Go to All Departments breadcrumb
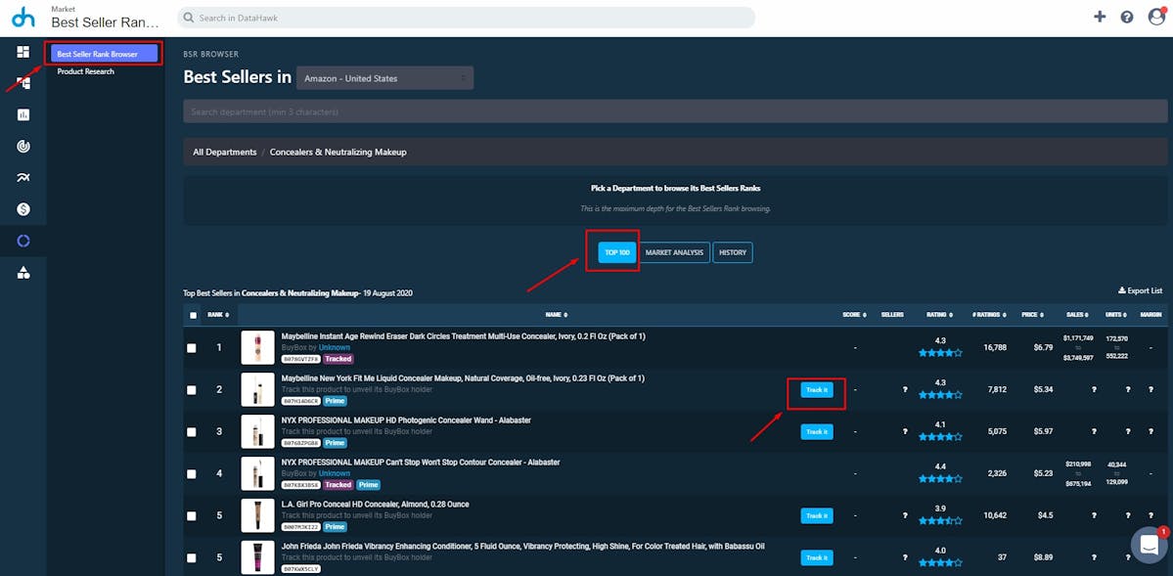Viewport: 1173px width, 576px height. 224,152
